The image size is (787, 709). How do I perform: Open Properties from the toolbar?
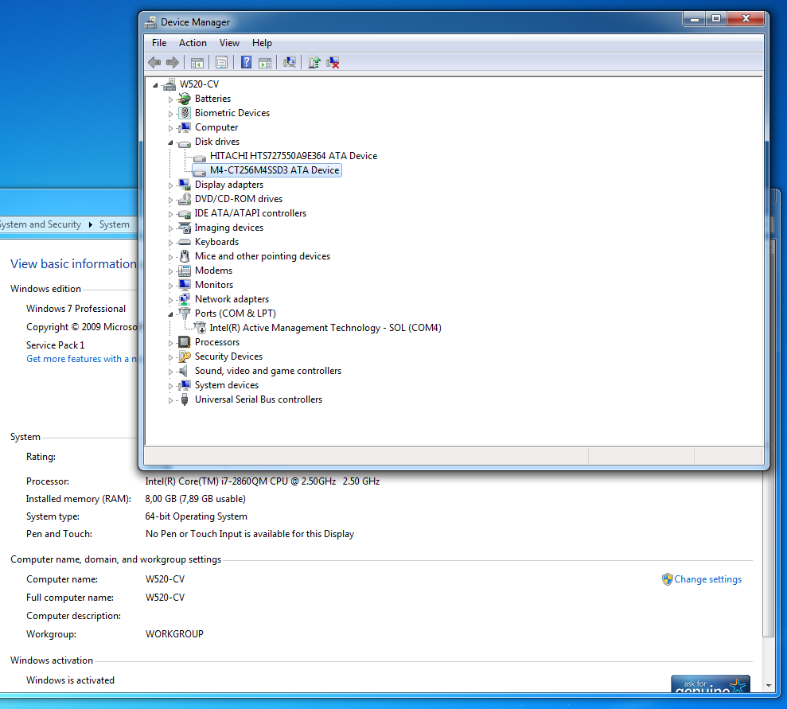tap(222, 63)
